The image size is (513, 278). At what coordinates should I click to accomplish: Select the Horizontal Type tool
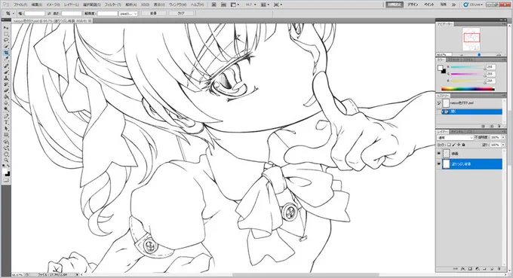pos(6,123)
